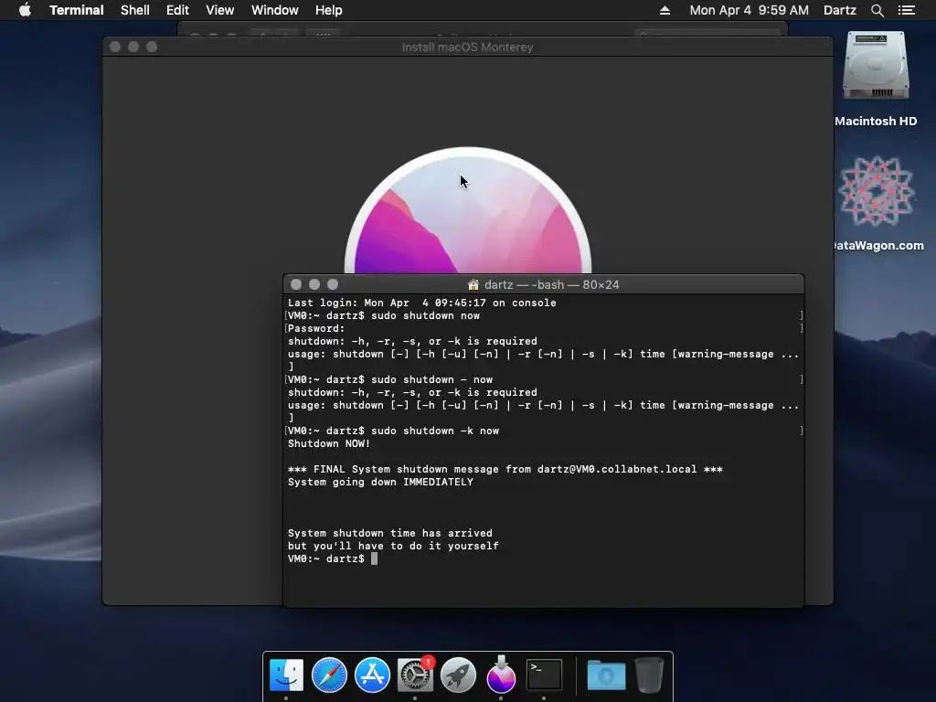
Task: Click the date and time in the menu bar
Action: coord(750,10)
